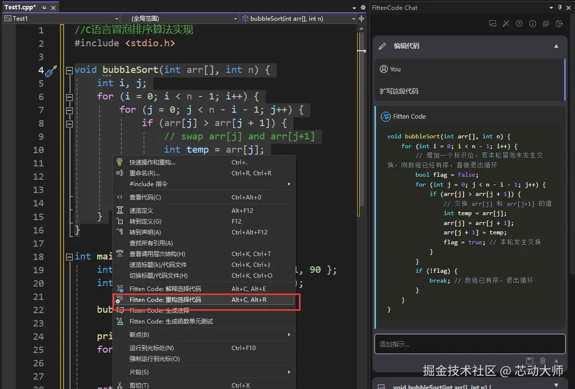Select 强制运行到光标(O) menu entry

coord(204,358)
